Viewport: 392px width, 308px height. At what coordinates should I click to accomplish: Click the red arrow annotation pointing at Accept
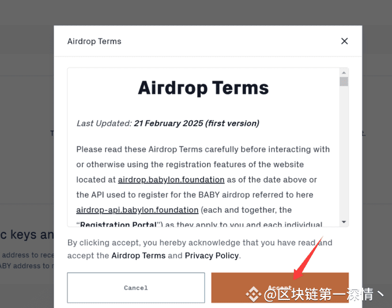pyautogui.click(x=308, y=258)
